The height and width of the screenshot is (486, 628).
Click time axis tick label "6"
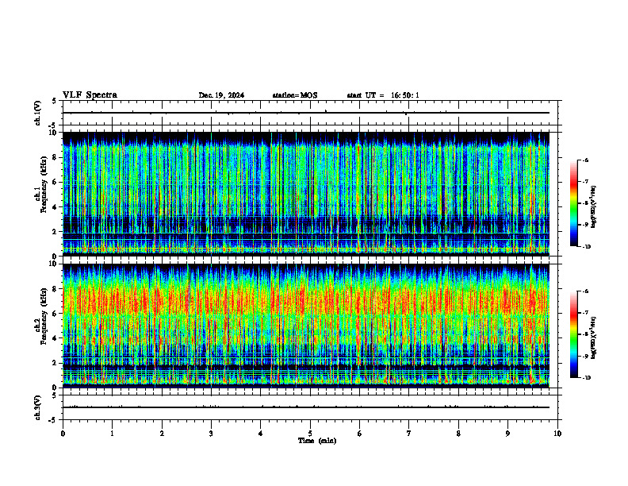(x=360, y=434)
